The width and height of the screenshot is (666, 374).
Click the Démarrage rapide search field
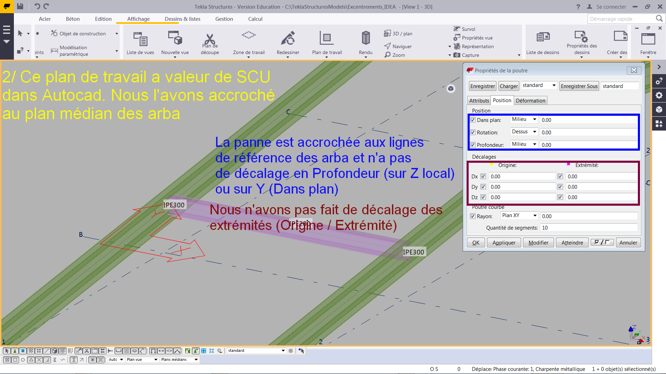621,19
